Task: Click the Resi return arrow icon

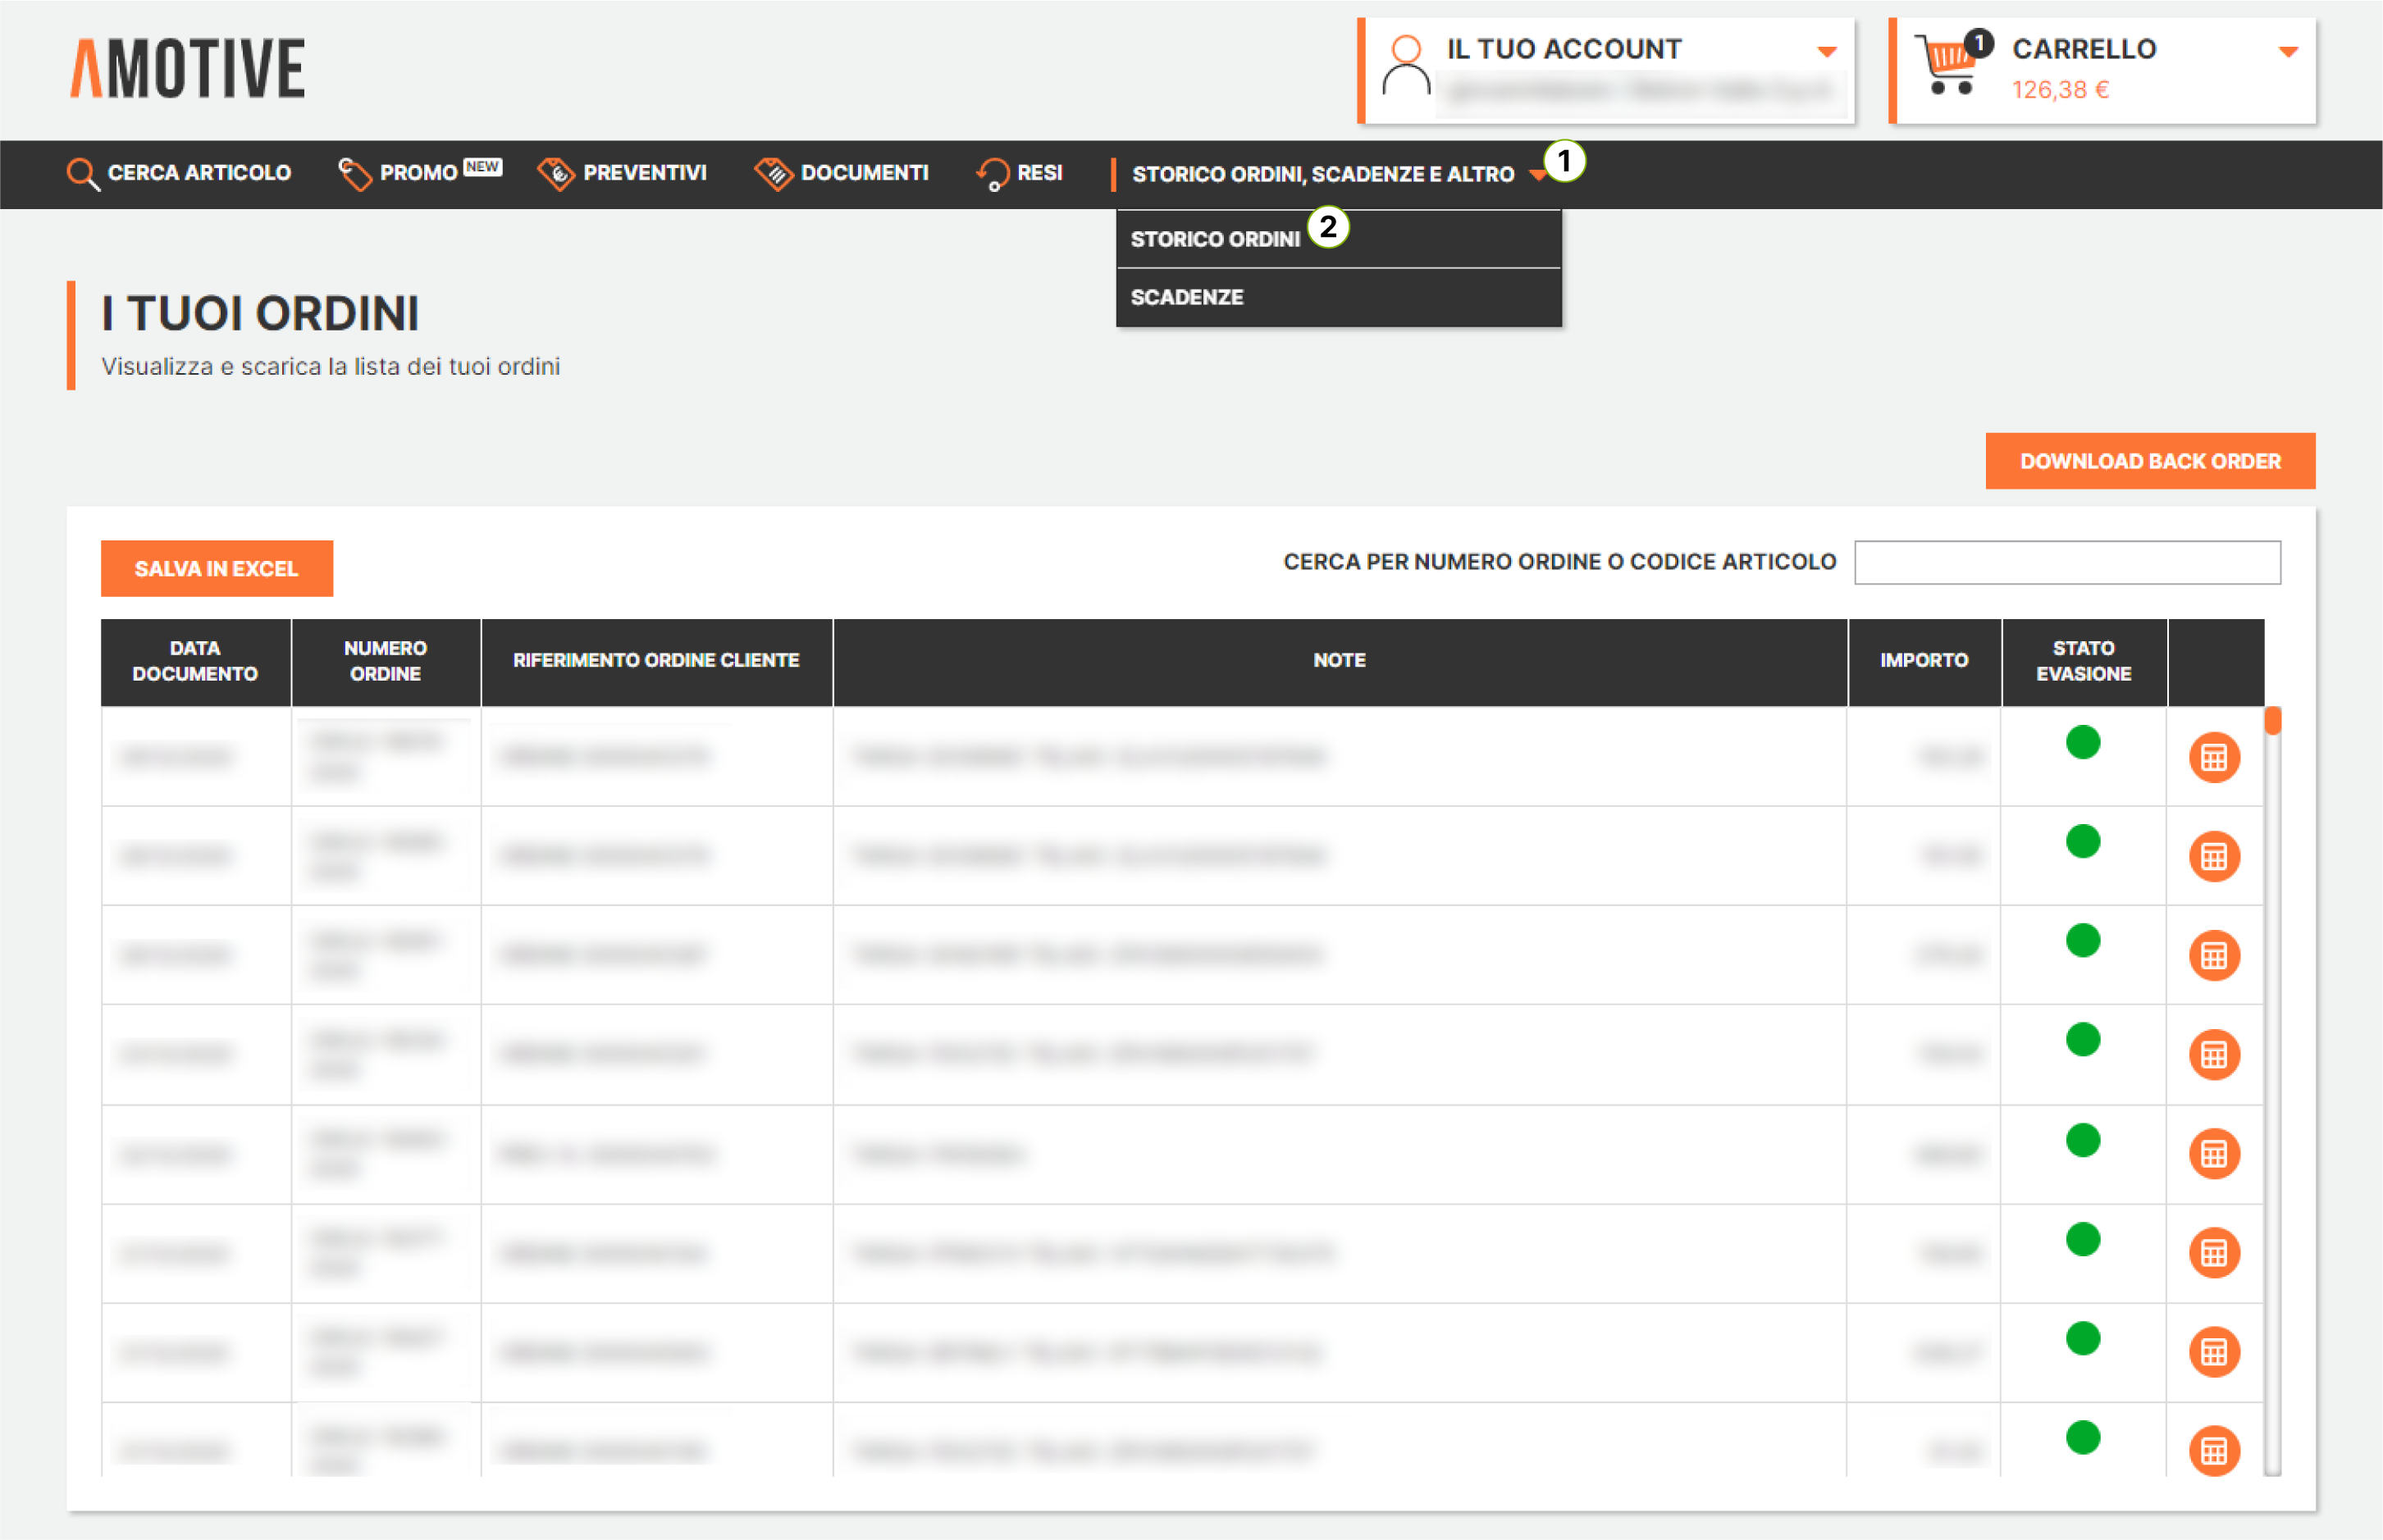Action: [993, 174]
